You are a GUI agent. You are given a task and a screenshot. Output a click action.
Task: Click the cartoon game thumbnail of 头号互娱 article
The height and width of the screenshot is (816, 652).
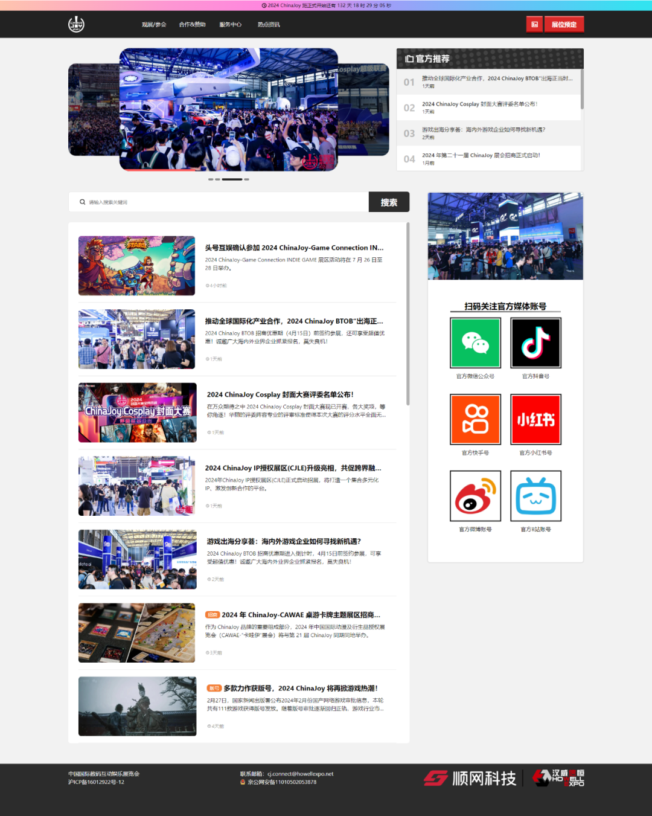click(136, 266)
